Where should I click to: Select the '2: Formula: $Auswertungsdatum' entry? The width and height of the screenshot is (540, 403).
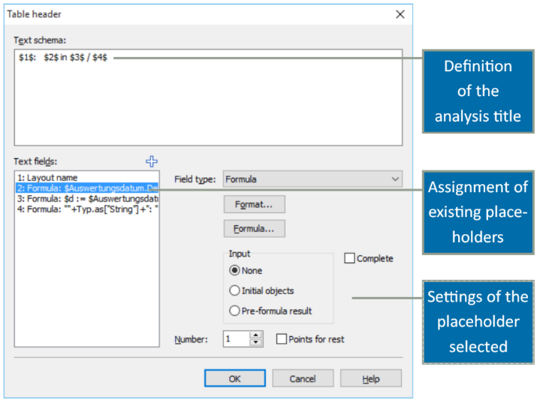click(x=86, y=188)
